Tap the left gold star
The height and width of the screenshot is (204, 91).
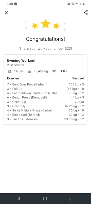click(35, 26)
